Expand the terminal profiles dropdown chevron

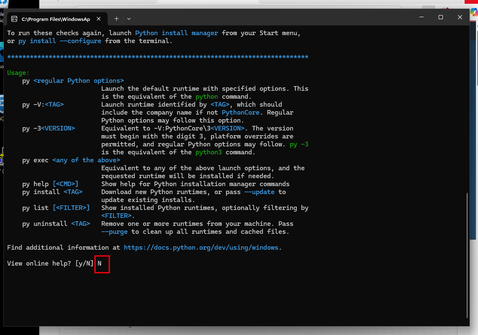tap(129, 18)
